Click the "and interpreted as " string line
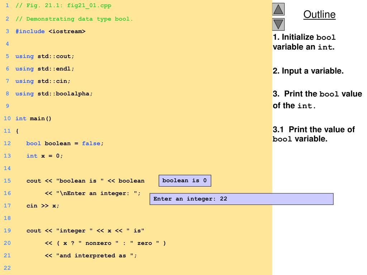 91,256
